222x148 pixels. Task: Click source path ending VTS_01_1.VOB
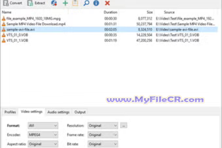tap(178, 40)
